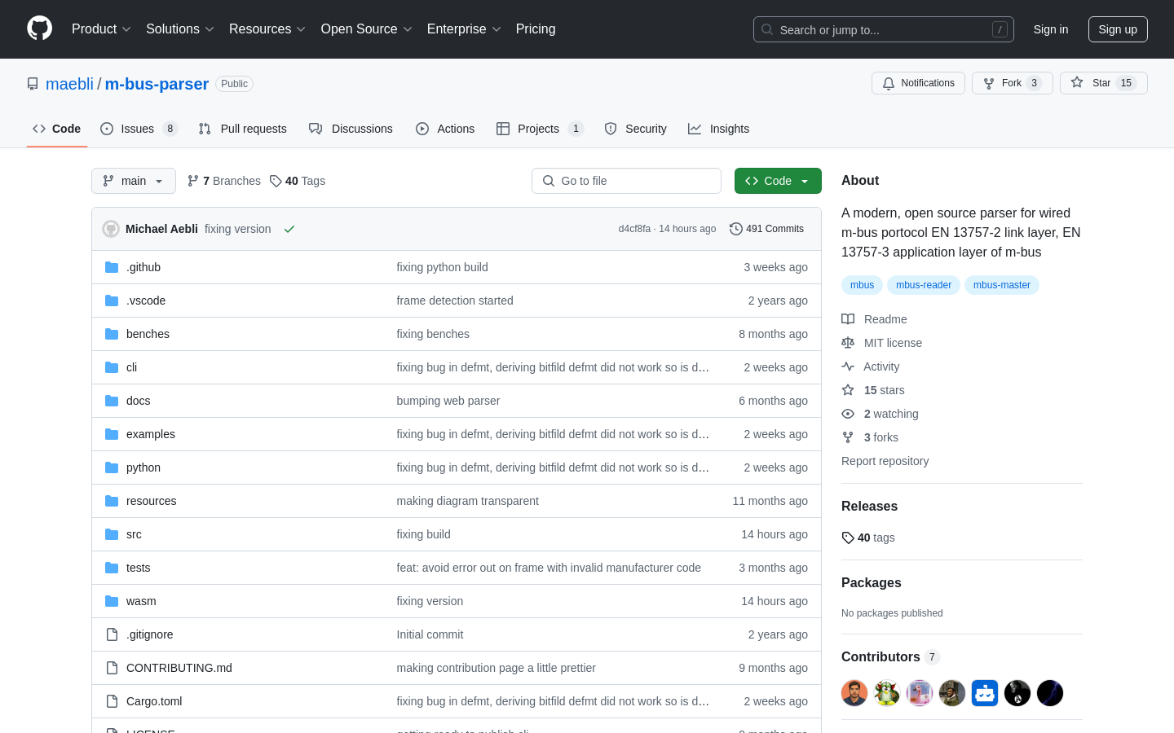
Task: Open the .vscode folder
Action: (x=146, y=301)
